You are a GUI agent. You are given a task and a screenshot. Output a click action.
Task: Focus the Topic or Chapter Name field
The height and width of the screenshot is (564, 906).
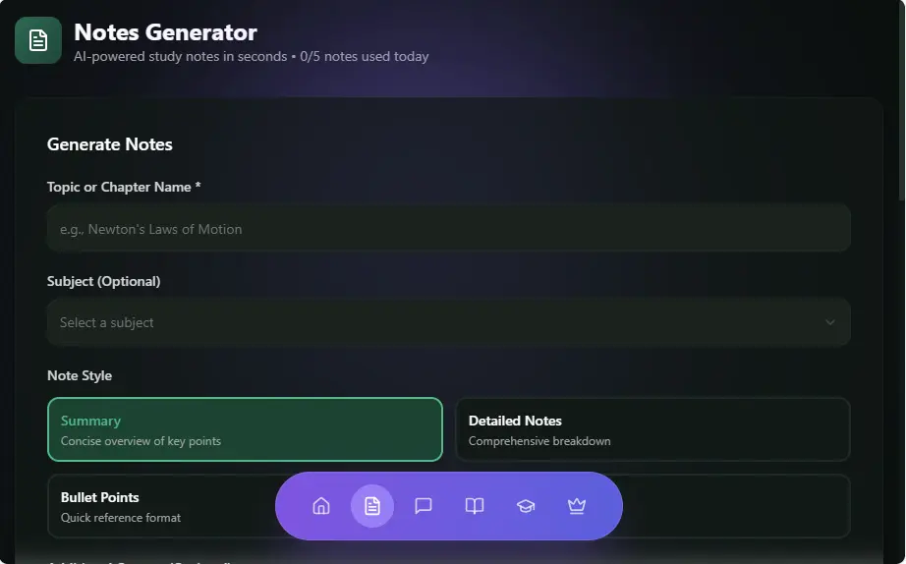click(448, 228)
